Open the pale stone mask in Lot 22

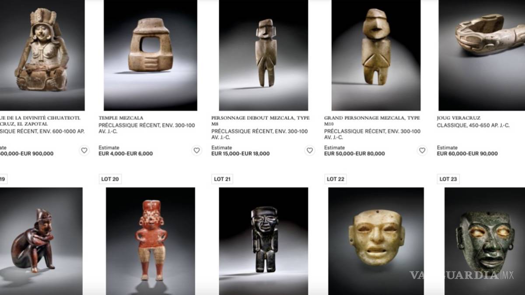pos(376,241)
